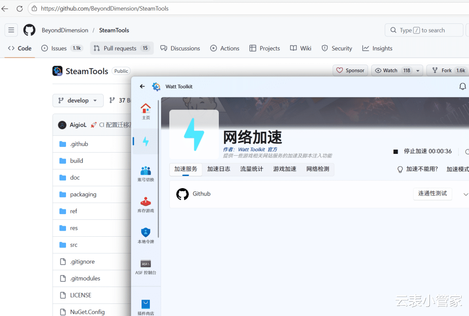Image resolution: width=469 pixels, height=316 pixels.
Task: Switch to the 流量统计 tab
Action: (251, 169)
